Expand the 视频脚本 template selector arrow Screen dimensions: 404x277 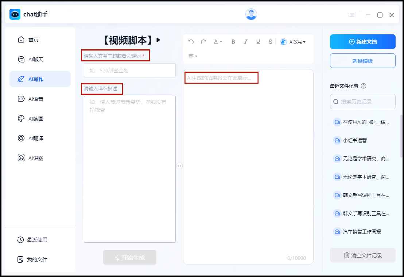(x=159, y=40)
